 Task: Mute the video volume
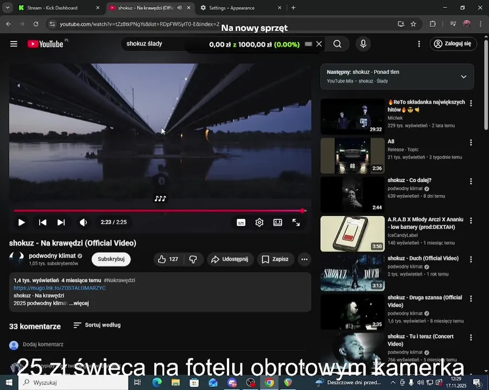point(83,223)
